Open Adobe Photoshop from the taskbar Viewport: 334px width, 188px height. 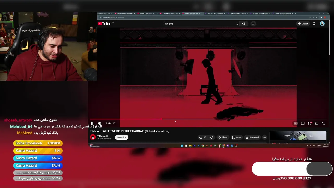199,146
